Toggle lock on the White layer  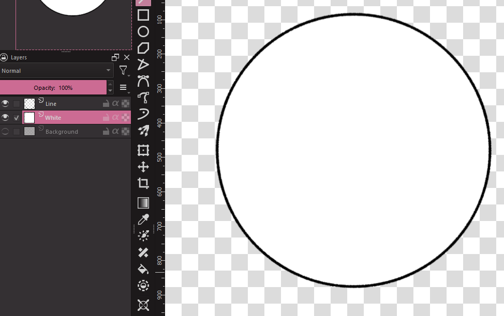(106, 117)
